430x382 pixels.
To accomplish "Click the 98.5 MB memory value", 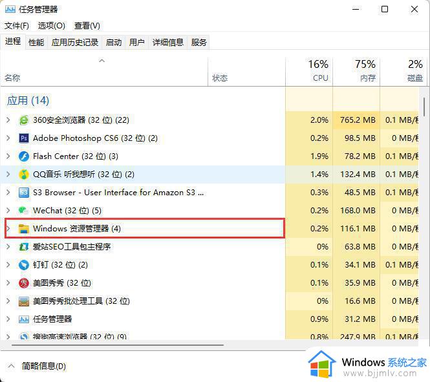I will pyautogui.click(x=360, y=138).
